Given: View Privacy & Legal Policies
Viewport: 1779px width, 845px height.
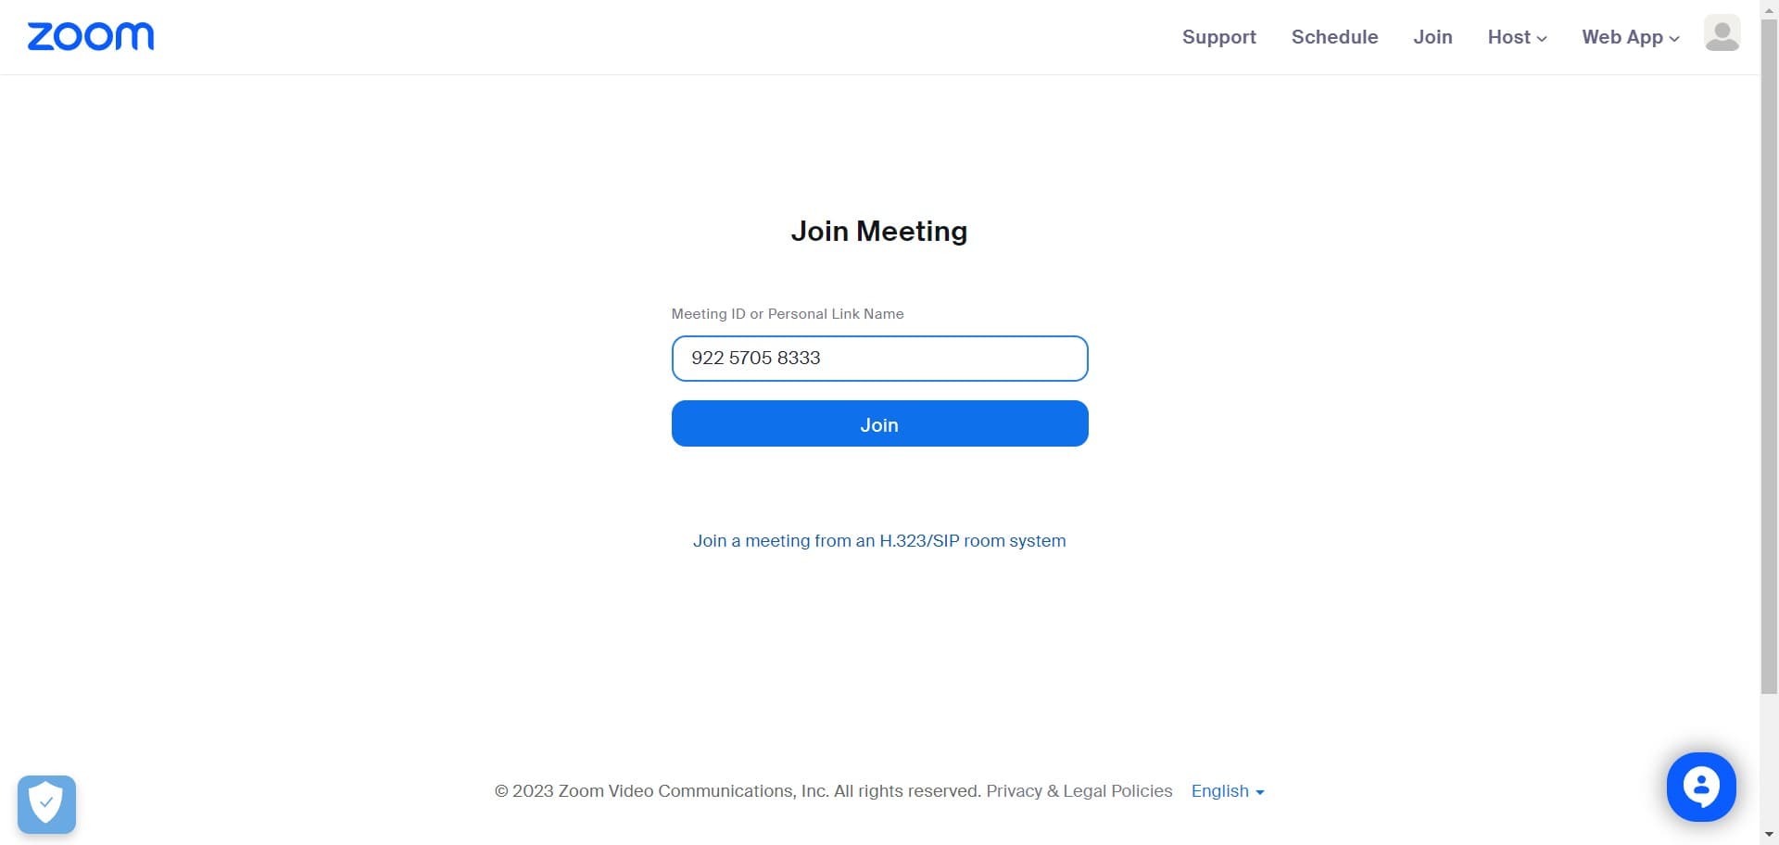Looking at the screenshot, I should click(1079, 791).
